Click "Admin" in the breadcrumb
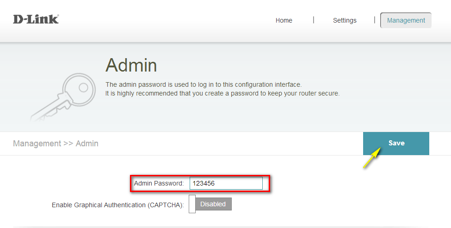This screenshot has height=228, width=451. click(87, 144)
